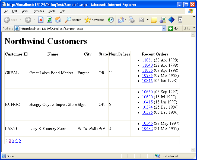197x160 pixels.
Task: Click the 'GREAL' customer ID cell
Action: click(17, 73)
